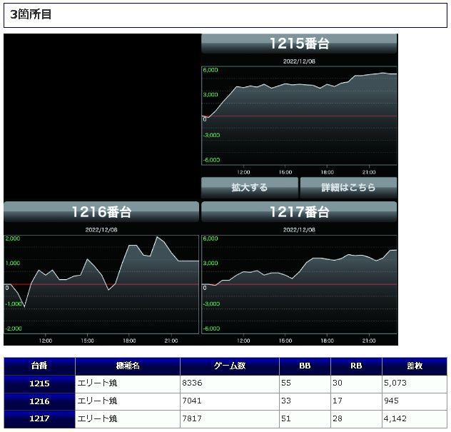Click エリート鏡 in row 1216

click(x=97, y=401)
